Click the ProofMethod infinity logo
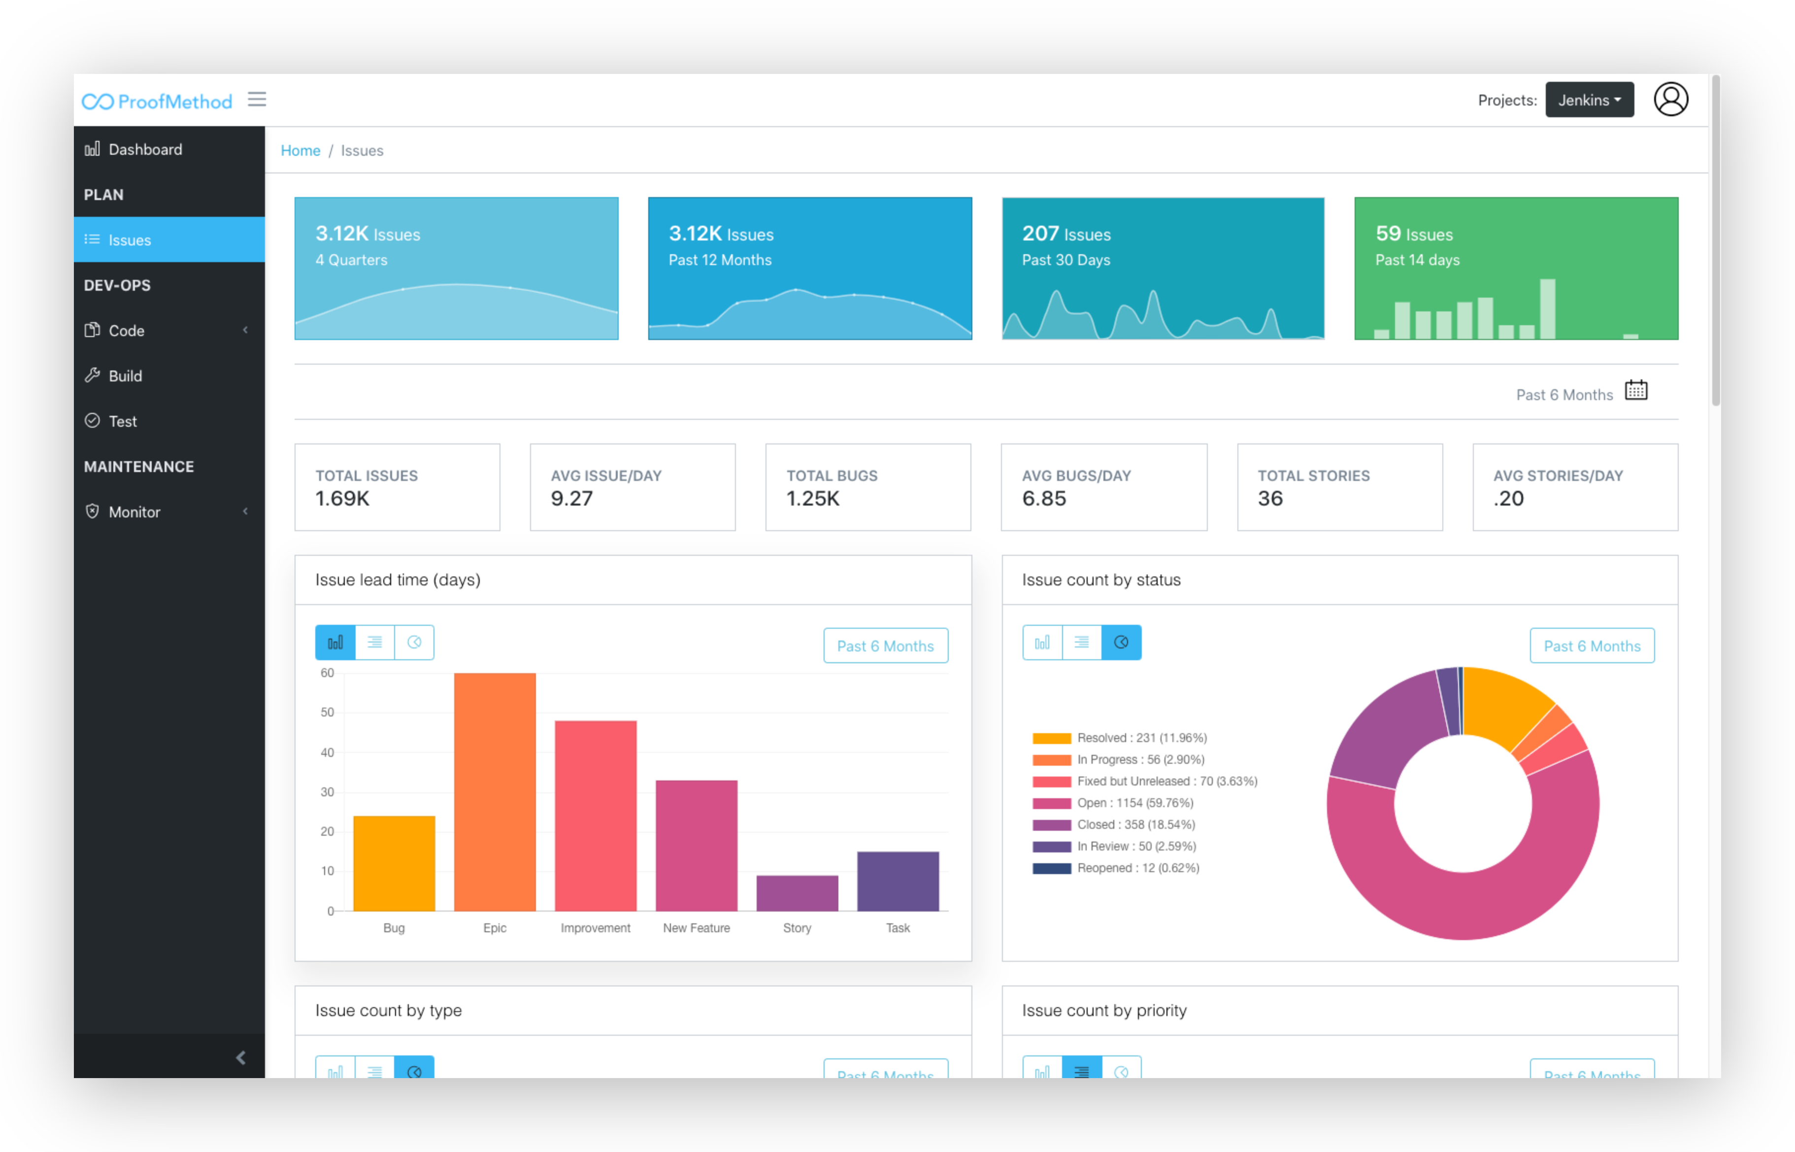Viewport: 1795px width, 1152px height. (x=98, y=101)
